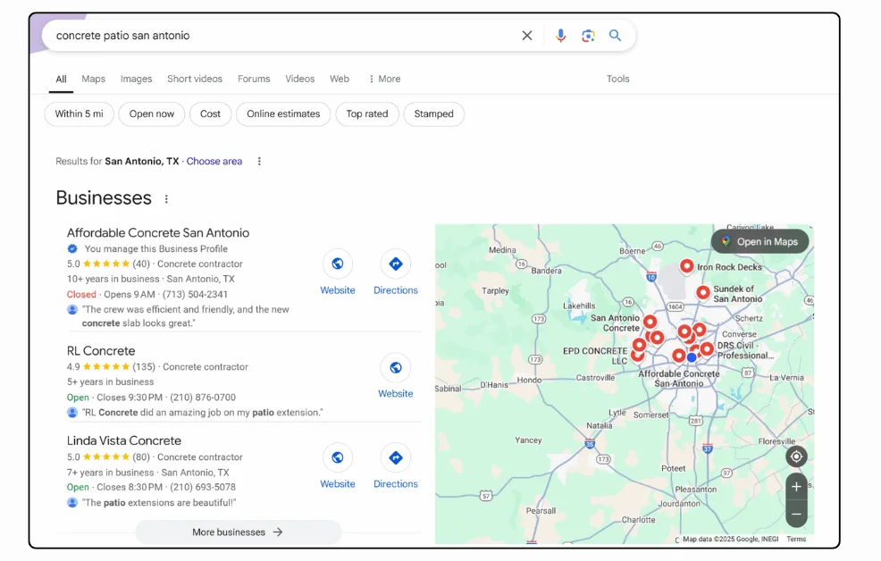
Task: Get Directions to Affordable Concrete San Antonio
Action: pos(396,264)
